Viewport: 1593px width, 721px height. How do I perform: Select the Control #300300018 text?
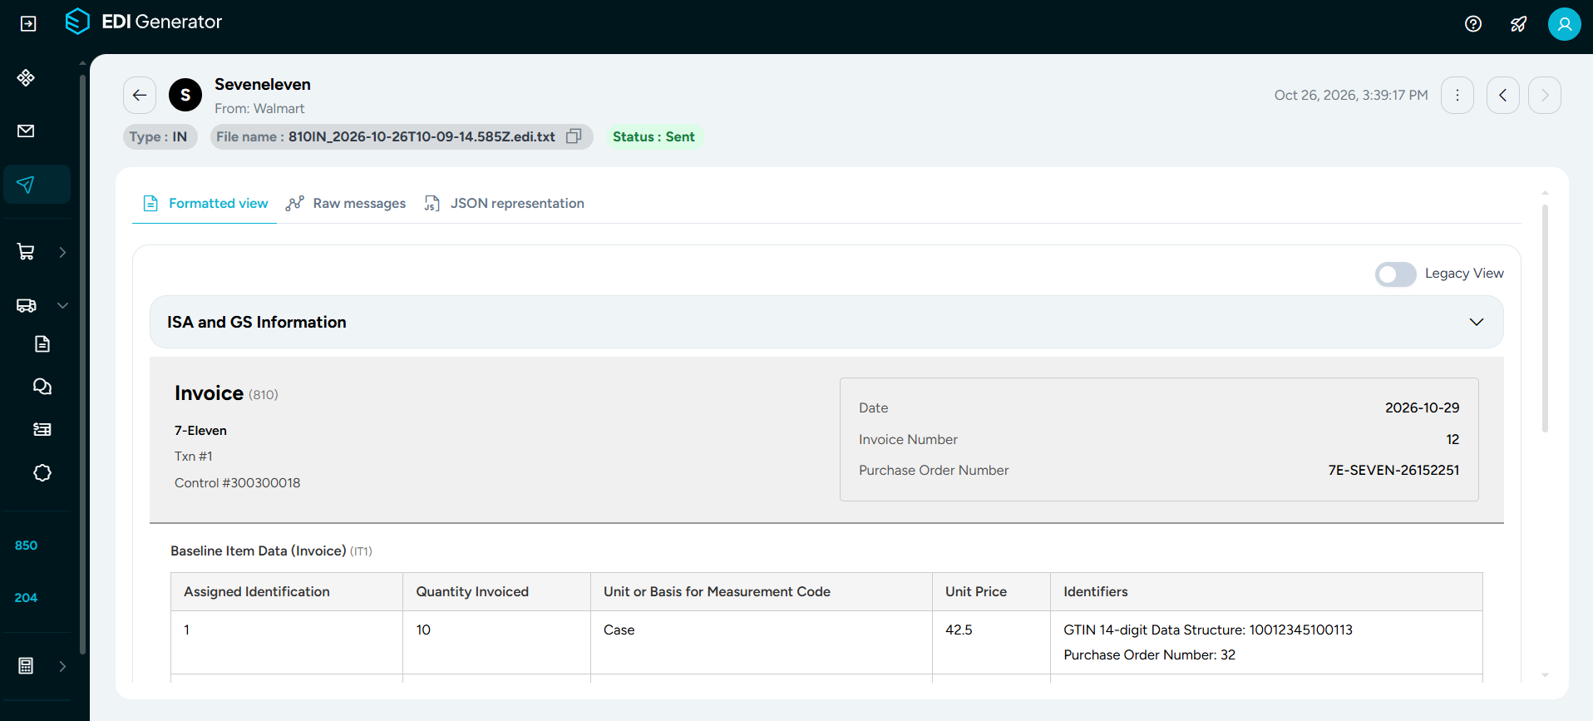pos(238,482)
